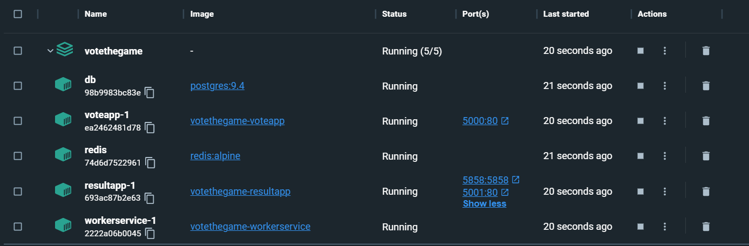Image resolution: width=749 pixels, height=246 pixels.
Task: Stop the resultapp-1 container
Action: point(641,191)
